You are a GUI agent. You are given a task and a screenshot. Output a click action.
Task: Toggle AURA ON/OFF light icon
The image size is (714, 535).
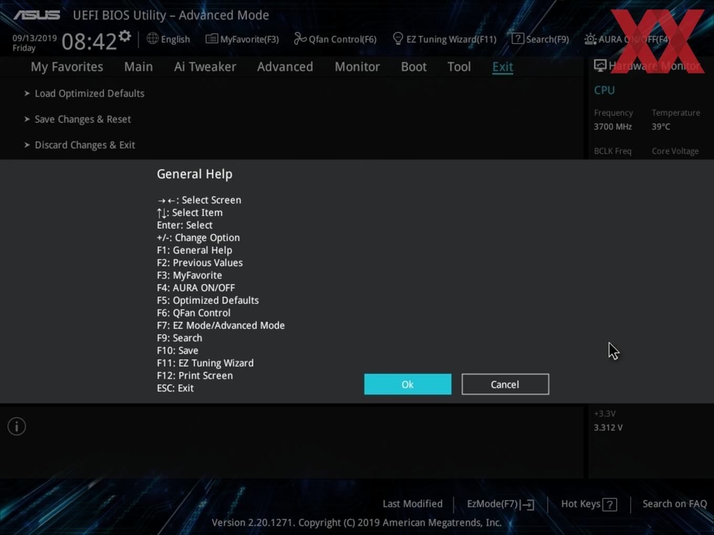pos(590,39)
